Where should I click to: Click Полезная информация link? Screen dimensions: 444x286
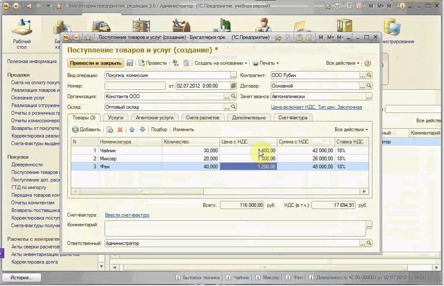[x=32, y=61]
